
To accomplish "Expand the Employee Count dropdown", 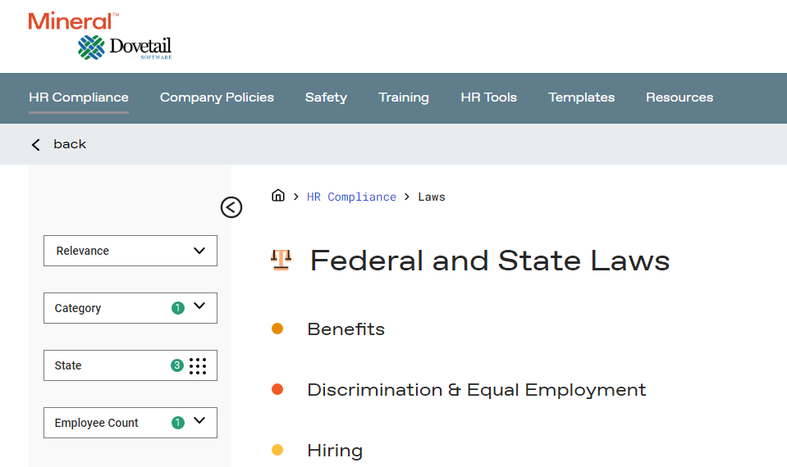I will tap(130, 423).
